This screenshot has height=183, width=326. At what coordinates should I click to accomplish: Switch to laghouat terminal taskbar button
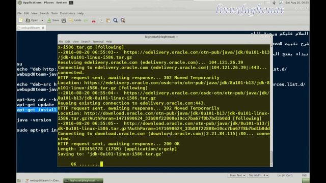click(x=83, y=181)
